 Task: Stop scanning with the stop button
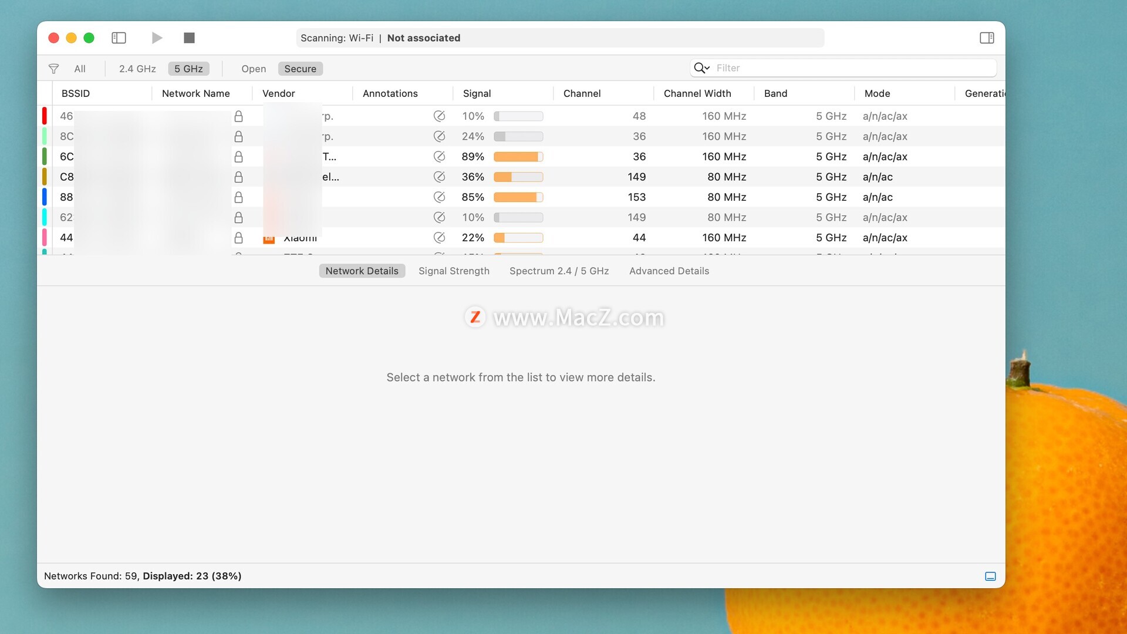pyautogui.click(x=189, y=38)
